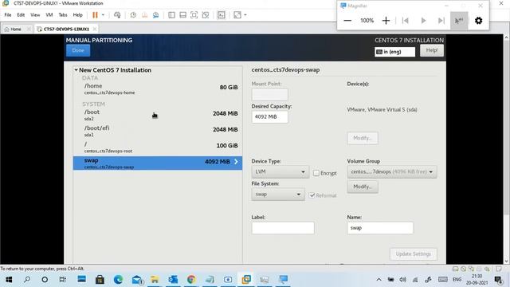Select the swap 4092 MiB partition row
Screen dimensions: 510x287
[x=158, y=163]
